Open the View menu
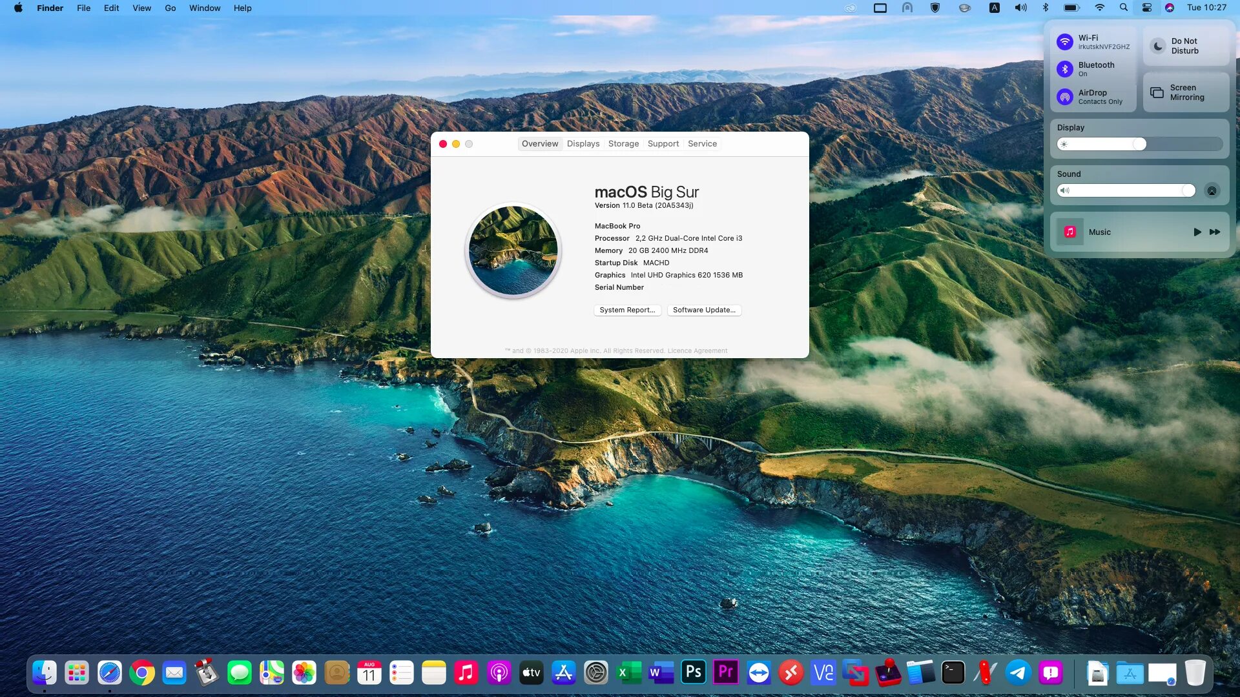 click(141, 8)
